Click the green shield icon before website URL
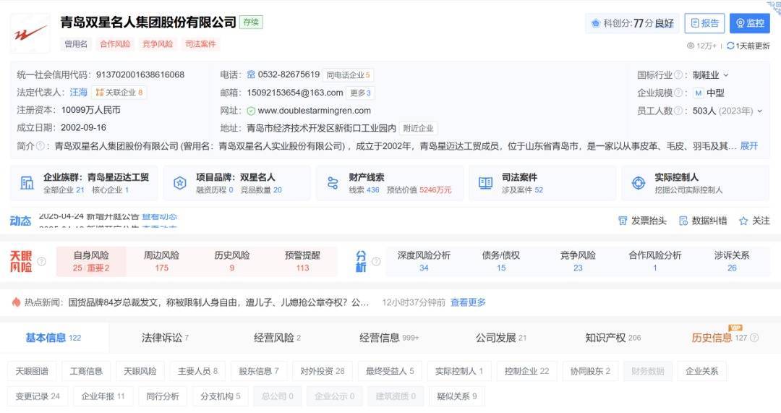 tap(251, 111)
